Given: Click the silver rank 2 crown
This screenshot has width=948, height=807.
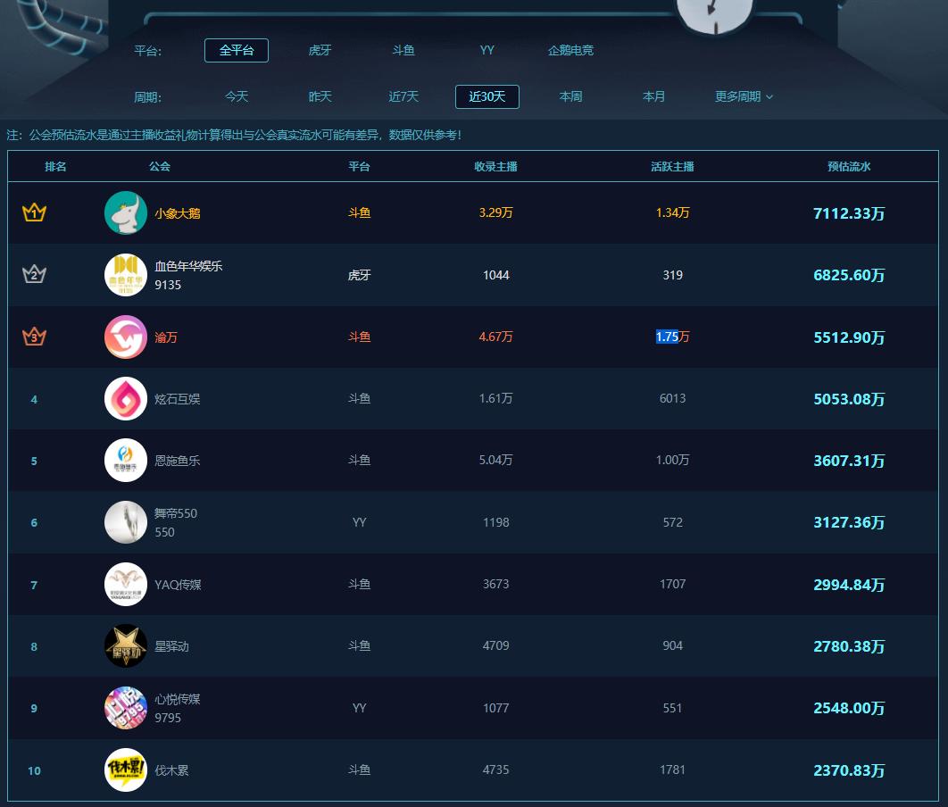Looking at the screenshot, I should tap(34, 274).
